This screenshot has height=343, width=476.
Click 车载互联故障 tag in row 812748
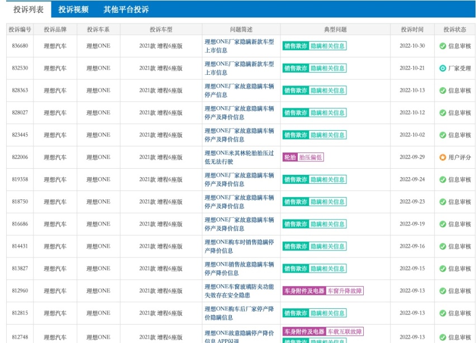tap(345, 331)
